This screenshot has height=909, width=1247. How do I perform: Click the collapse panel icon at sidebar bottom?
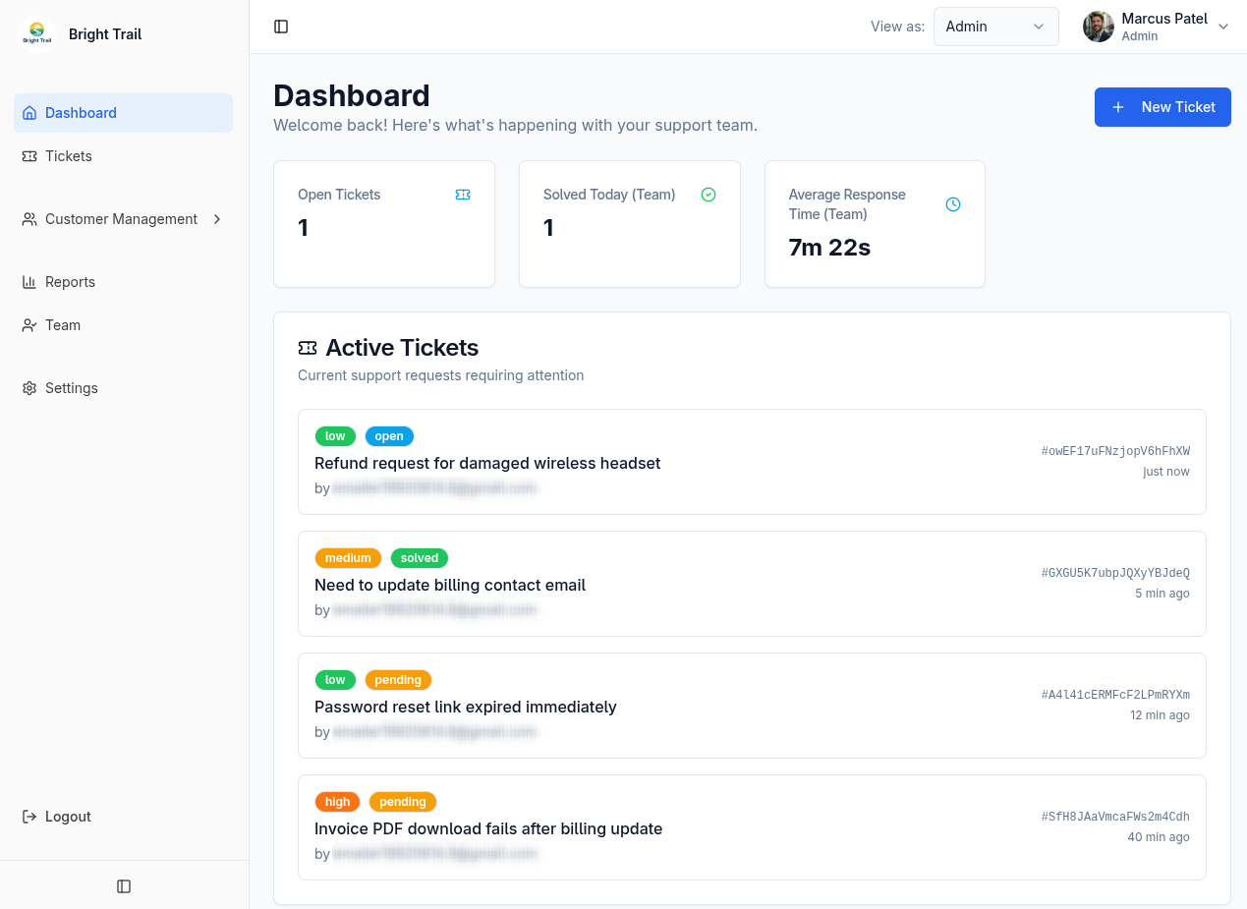[x=123, y=885]
